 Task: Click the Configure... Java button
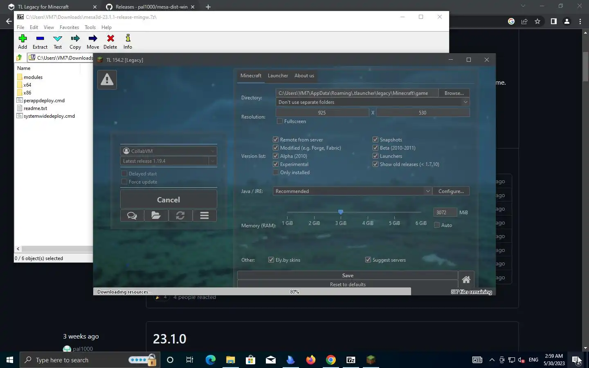point(451,191)
